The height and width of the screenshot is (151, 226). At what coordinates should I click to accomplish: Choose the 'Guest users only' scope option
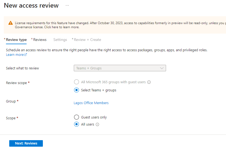(x=77, y=117)
